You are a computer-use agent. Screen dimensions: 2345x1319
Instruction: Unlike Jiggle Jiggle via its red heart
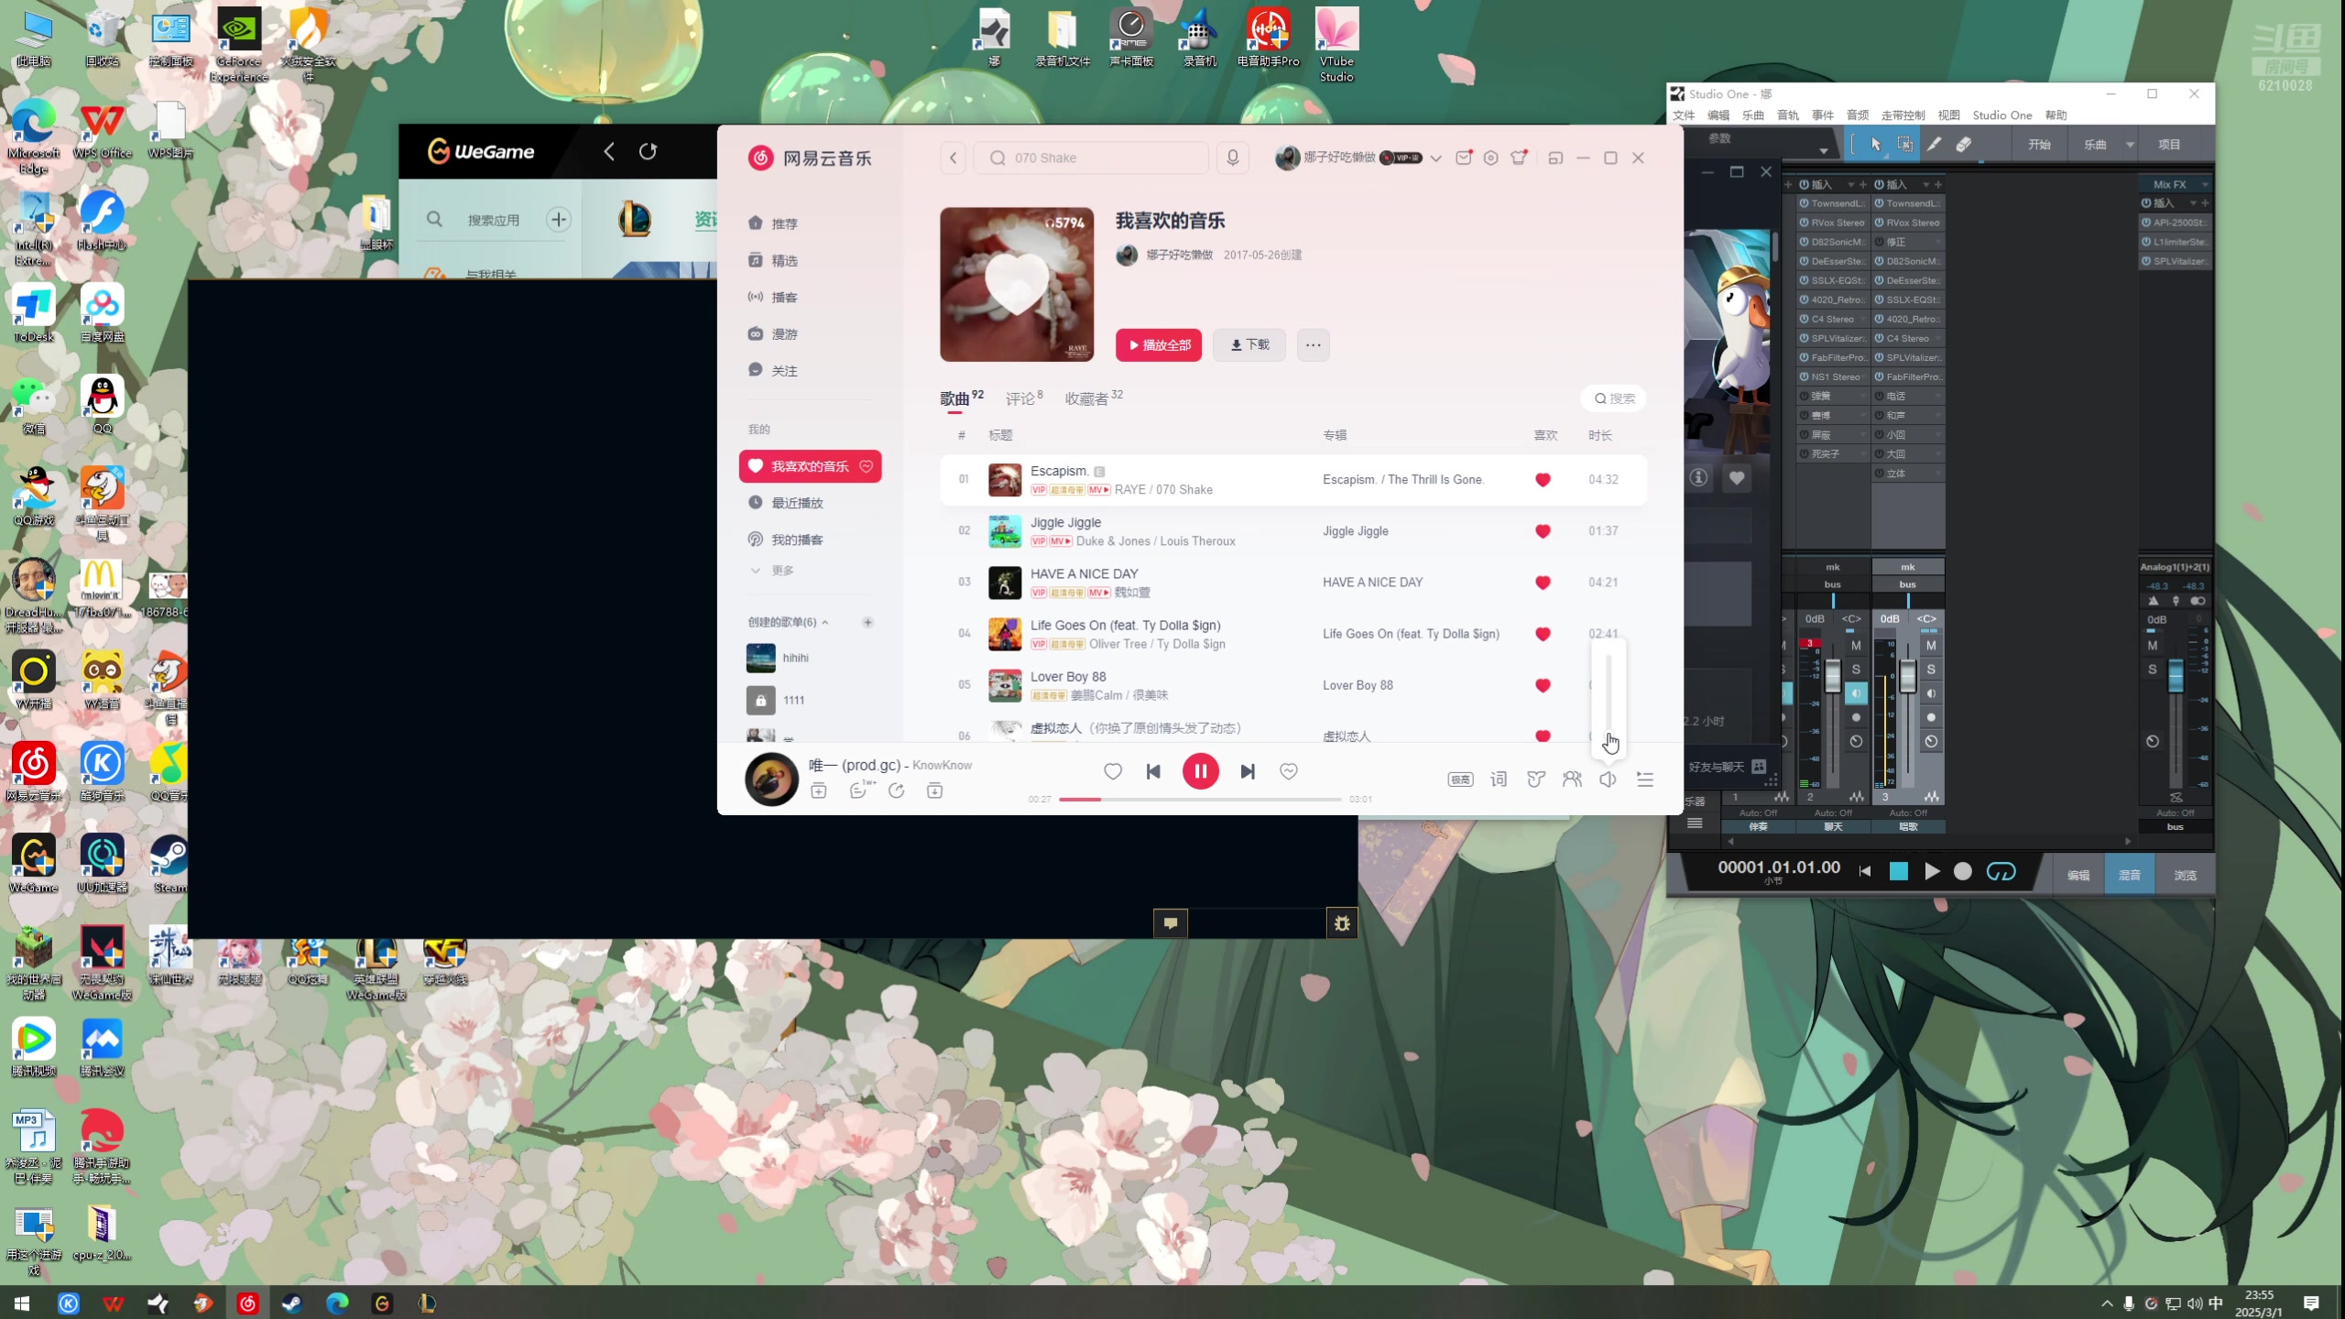point(1543,531)
